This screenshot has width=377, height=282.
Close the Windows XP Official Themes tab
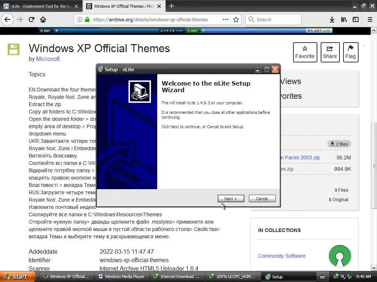[159, 6]
